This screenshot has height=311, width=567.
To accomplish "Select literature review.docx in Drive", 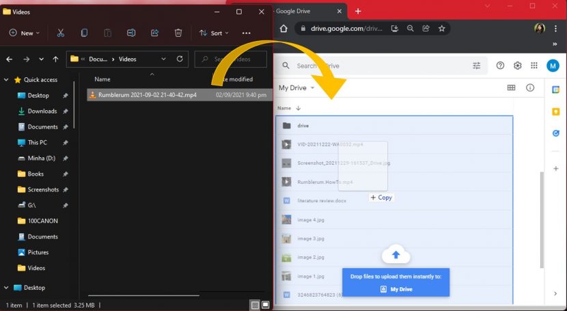I will (394, 201).
